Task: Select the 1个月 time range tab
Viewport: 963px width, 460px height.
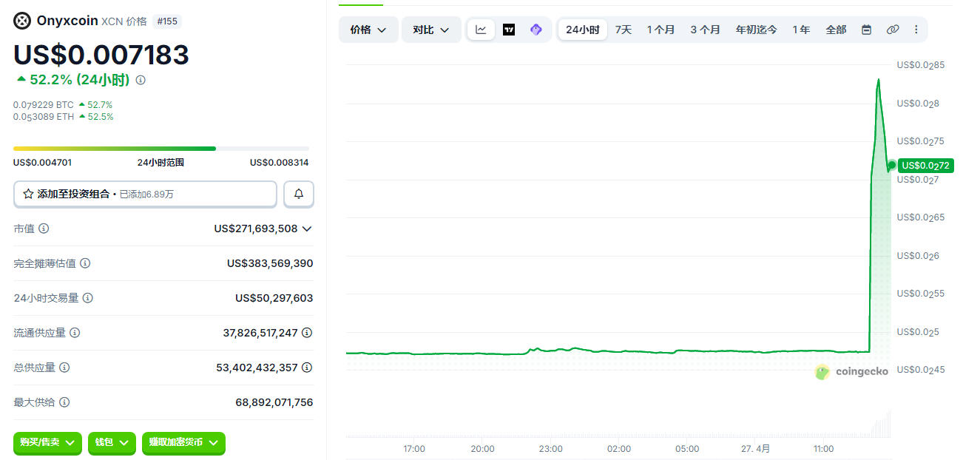Action: [x=660, y=30]
